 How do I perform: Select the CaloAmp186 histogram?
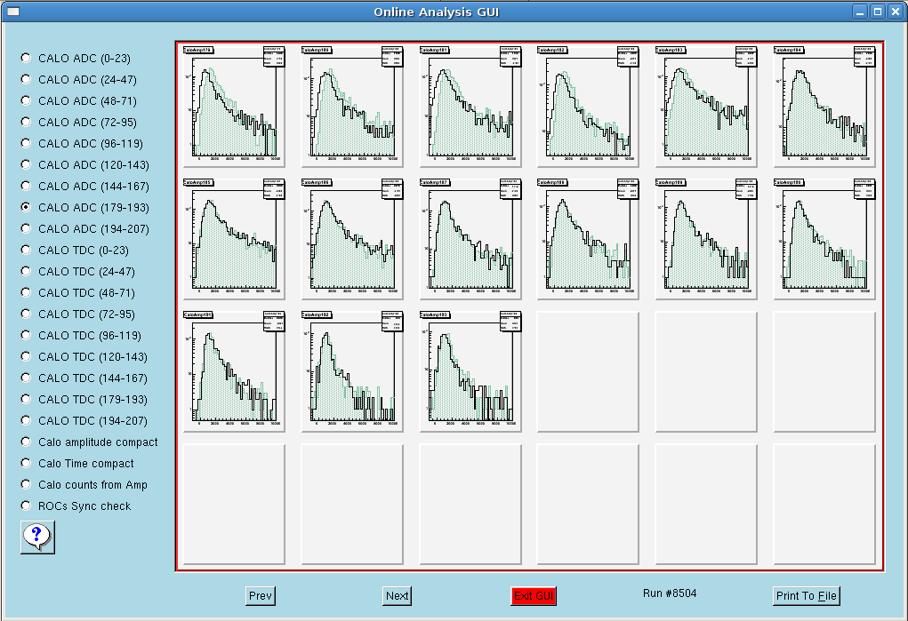(352, 240)
